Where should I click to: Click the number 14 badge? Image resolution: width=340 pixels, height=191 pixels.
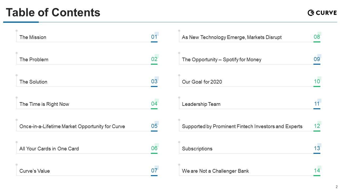point(317,171)
